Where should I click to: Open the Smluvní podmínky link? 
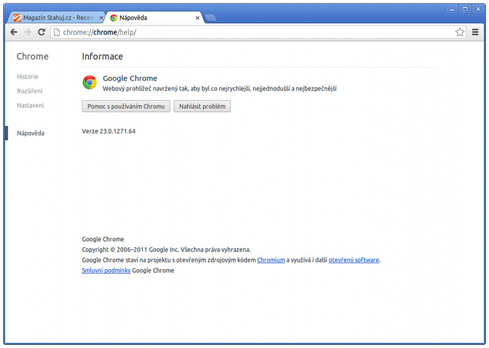click(106, 270)
